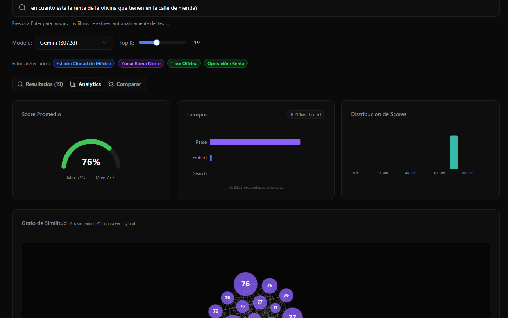Click the Search row label in Tiempos
The image size is (508, 318).
200,173
